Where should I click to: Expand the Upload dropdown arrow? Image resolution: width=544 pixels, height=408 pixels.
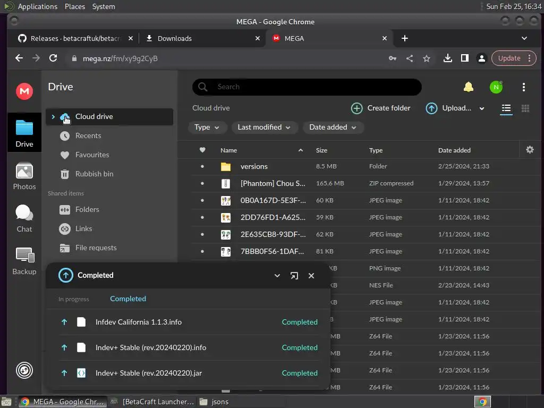click(481, 108)
